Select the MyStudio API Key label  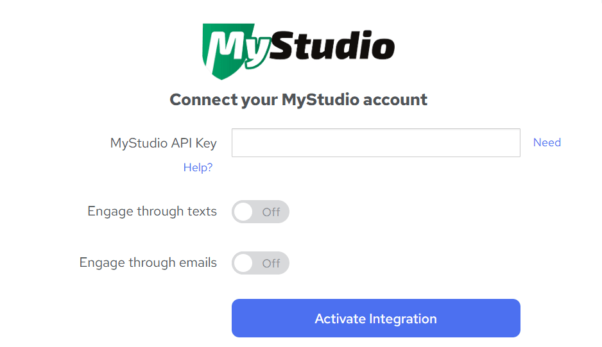pos(164,143)
